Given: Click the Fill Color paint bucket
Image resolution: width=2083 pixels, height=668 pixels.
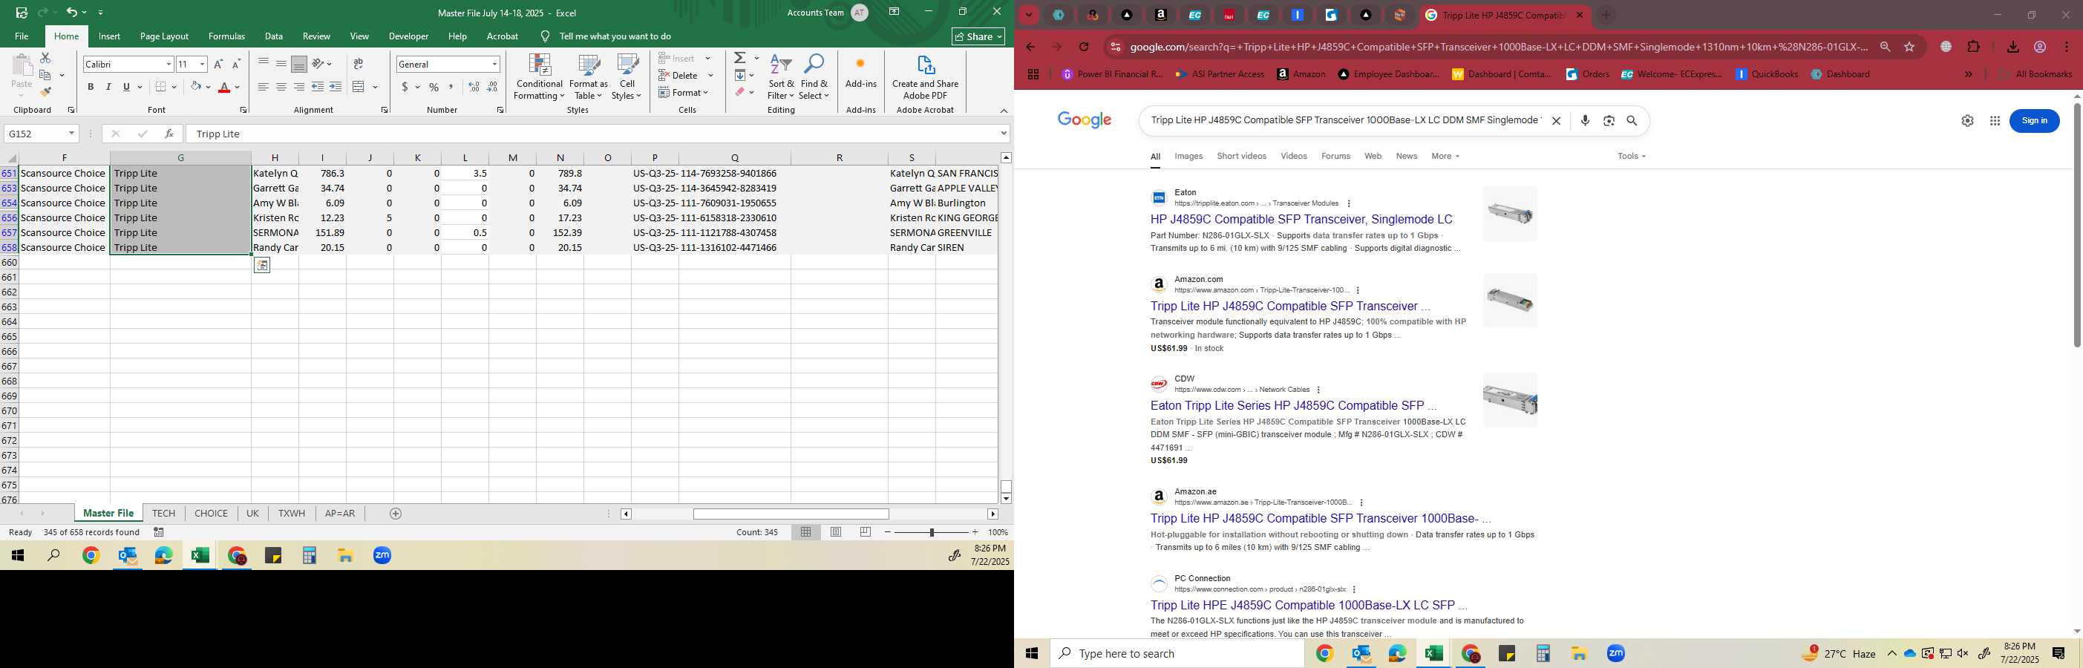Looking at the screenshot, I should tap(195, 87).
